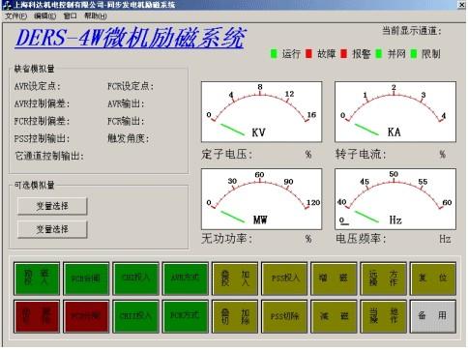Click the 增磁 button
The width and height of the screenshot is (468, 351).
(334, 278)
